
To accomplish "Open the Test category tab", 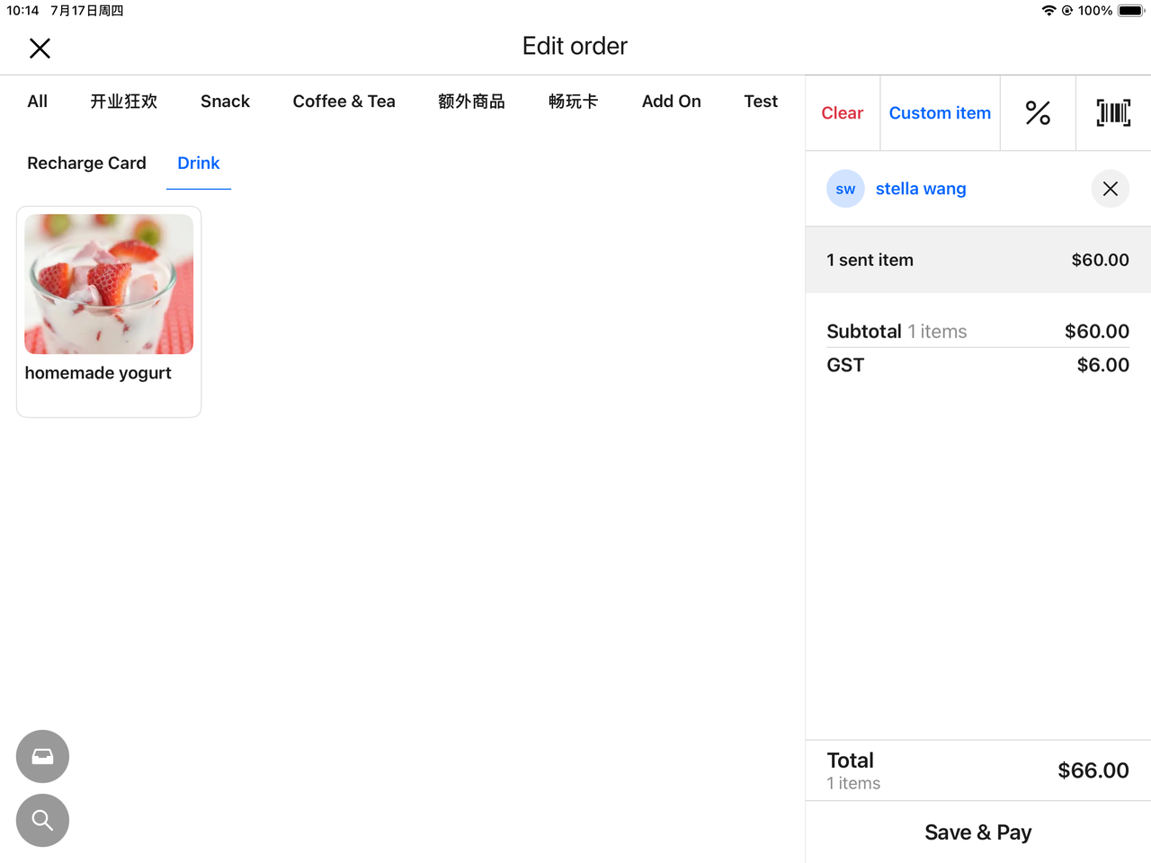I will pyautogui.click(x=760, y=102).
